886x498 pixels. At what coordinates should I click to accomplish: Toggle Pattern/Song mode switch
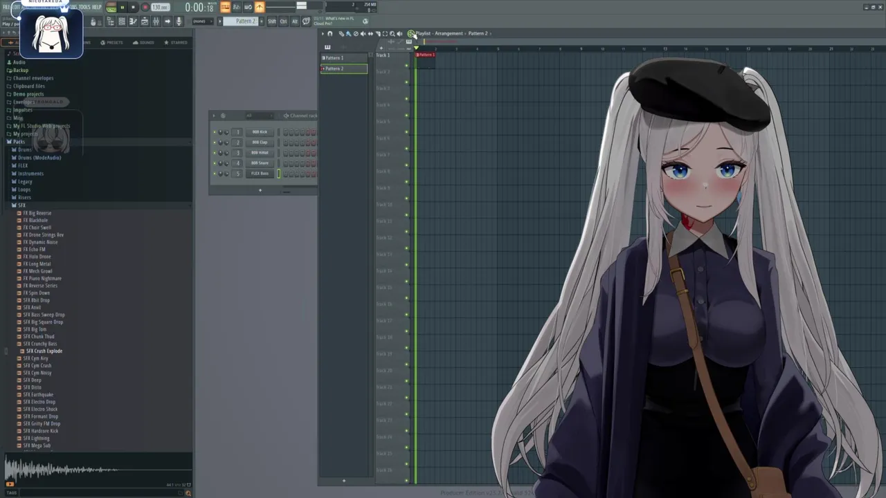111,7
